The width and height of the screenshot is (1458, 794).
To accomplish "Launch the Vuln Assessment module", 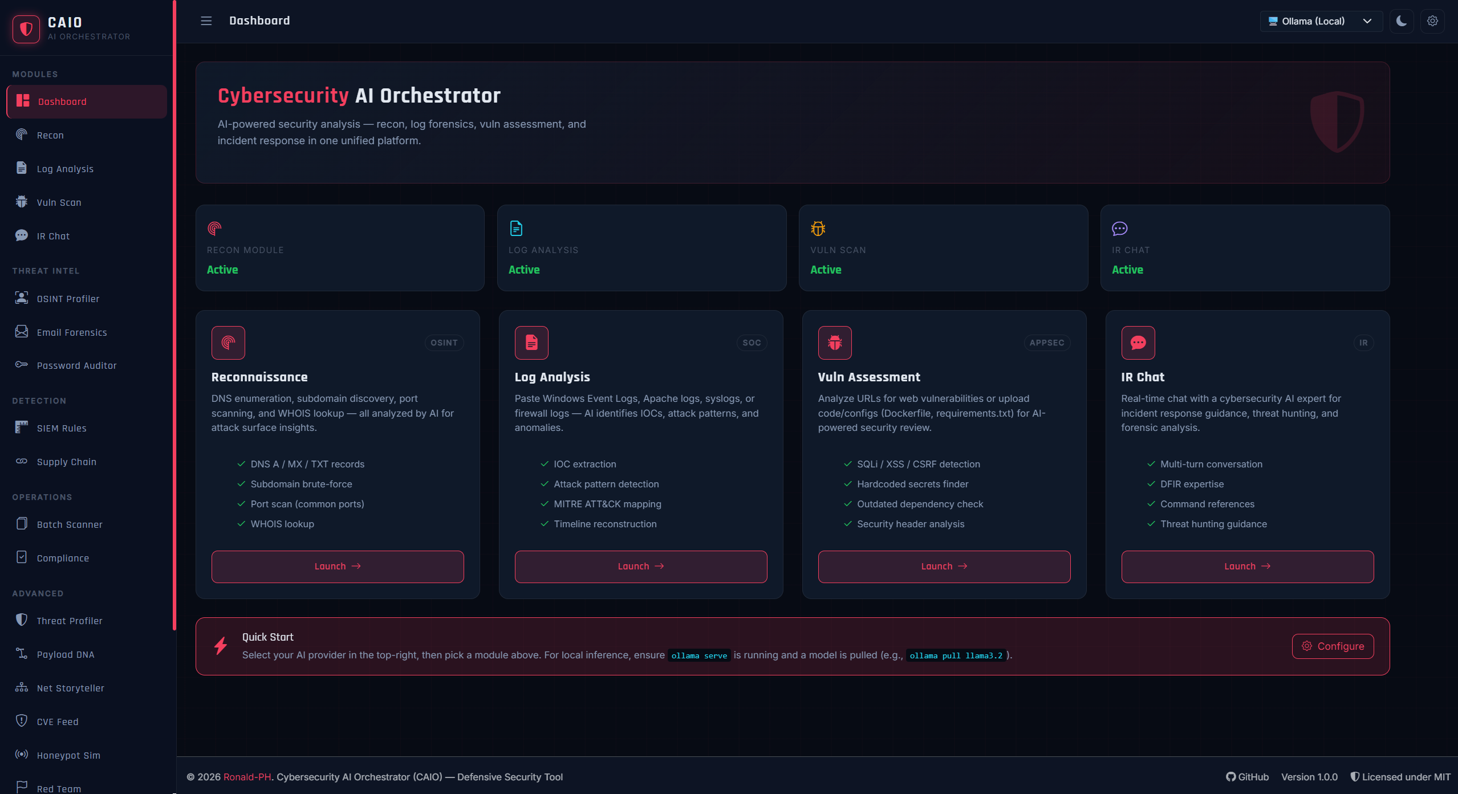I will 944,567.
